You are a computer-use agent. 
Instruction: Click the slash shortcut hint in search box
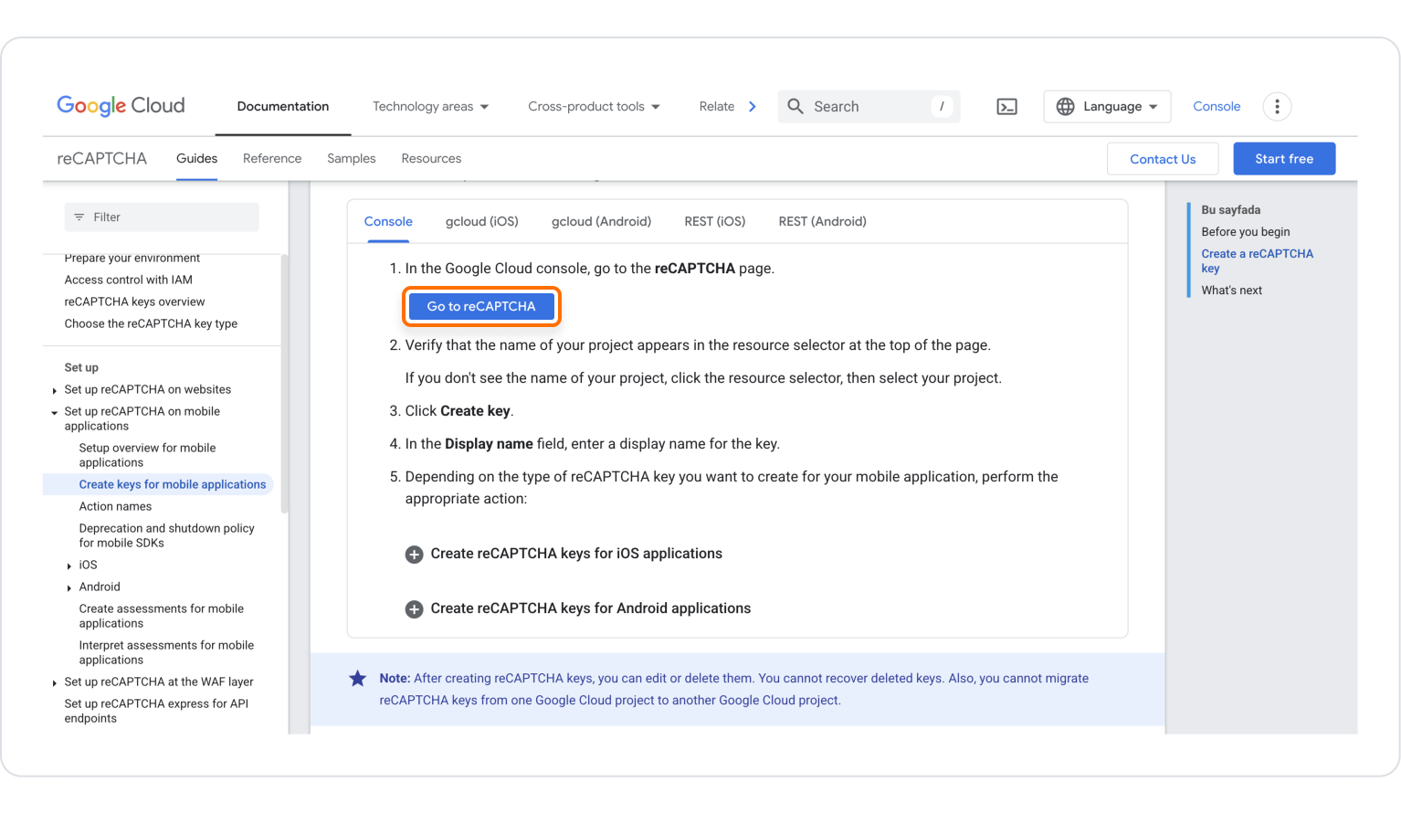click(x=942, y=107)
